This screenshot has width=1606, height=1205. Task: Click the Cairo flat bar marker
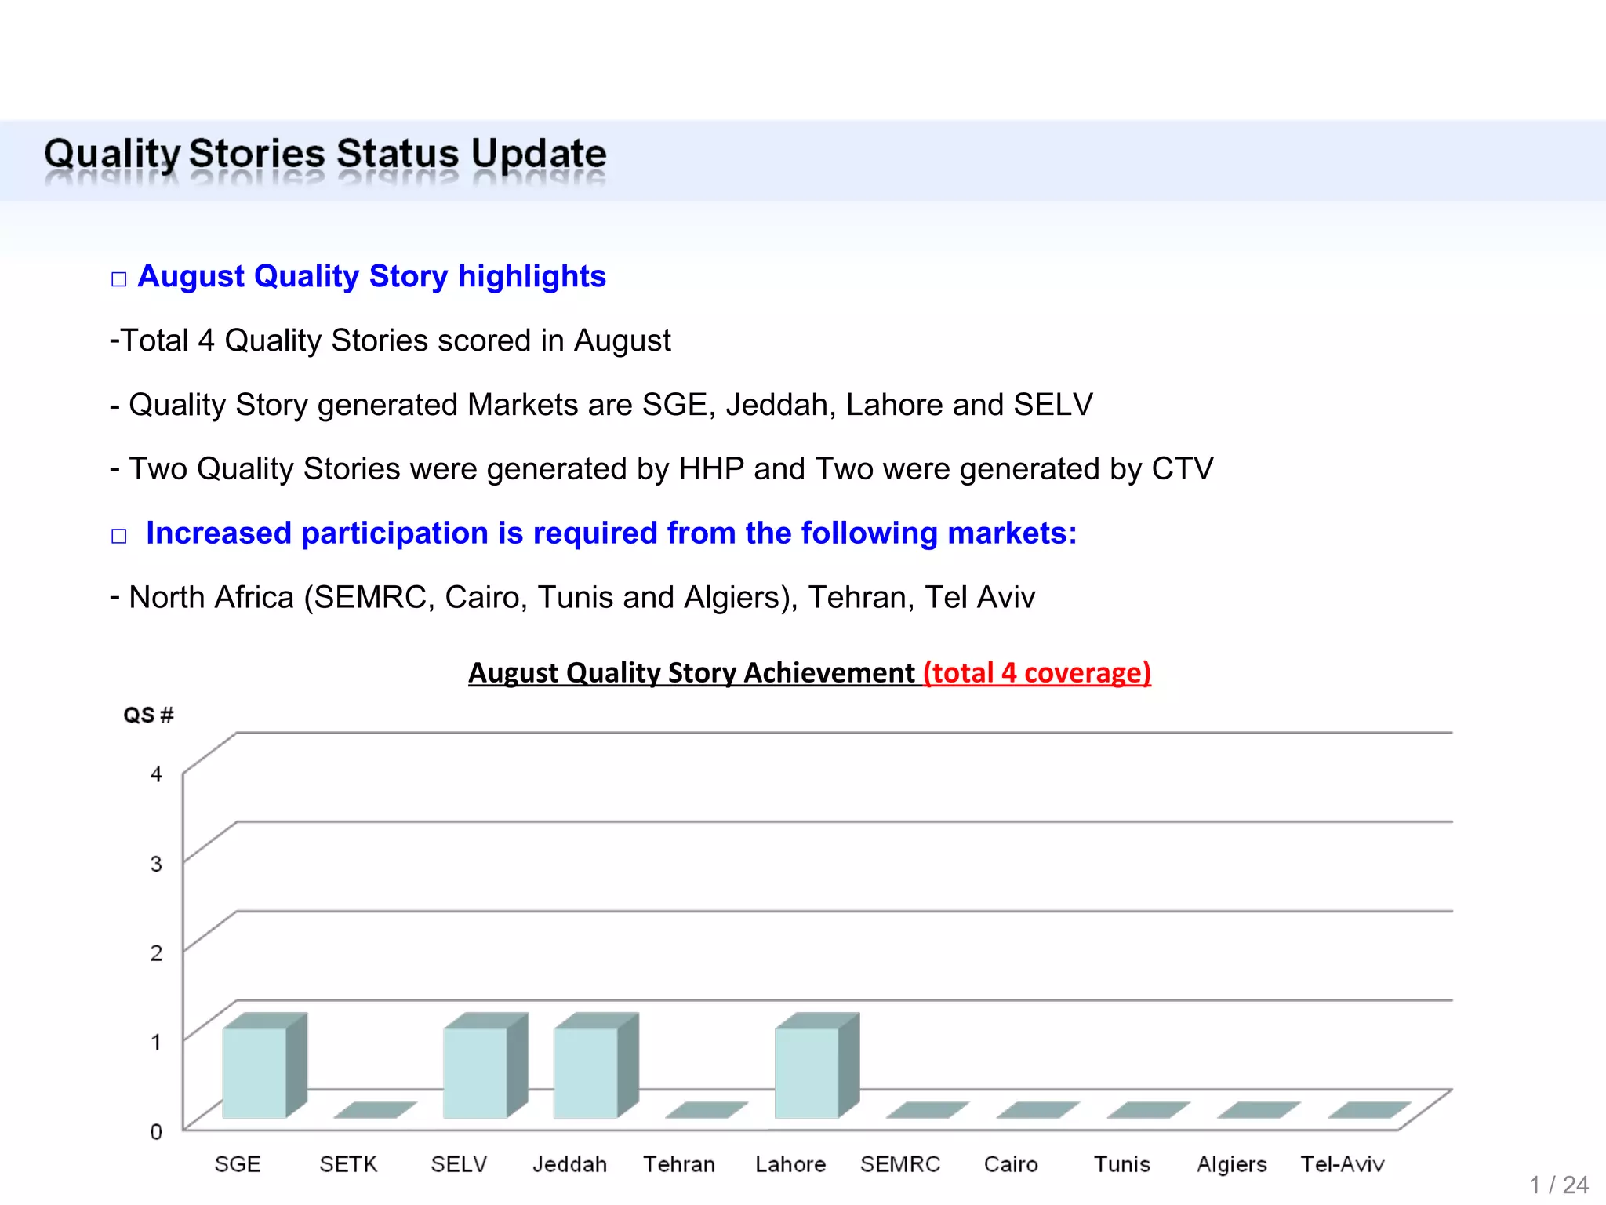(1037, 1110)
